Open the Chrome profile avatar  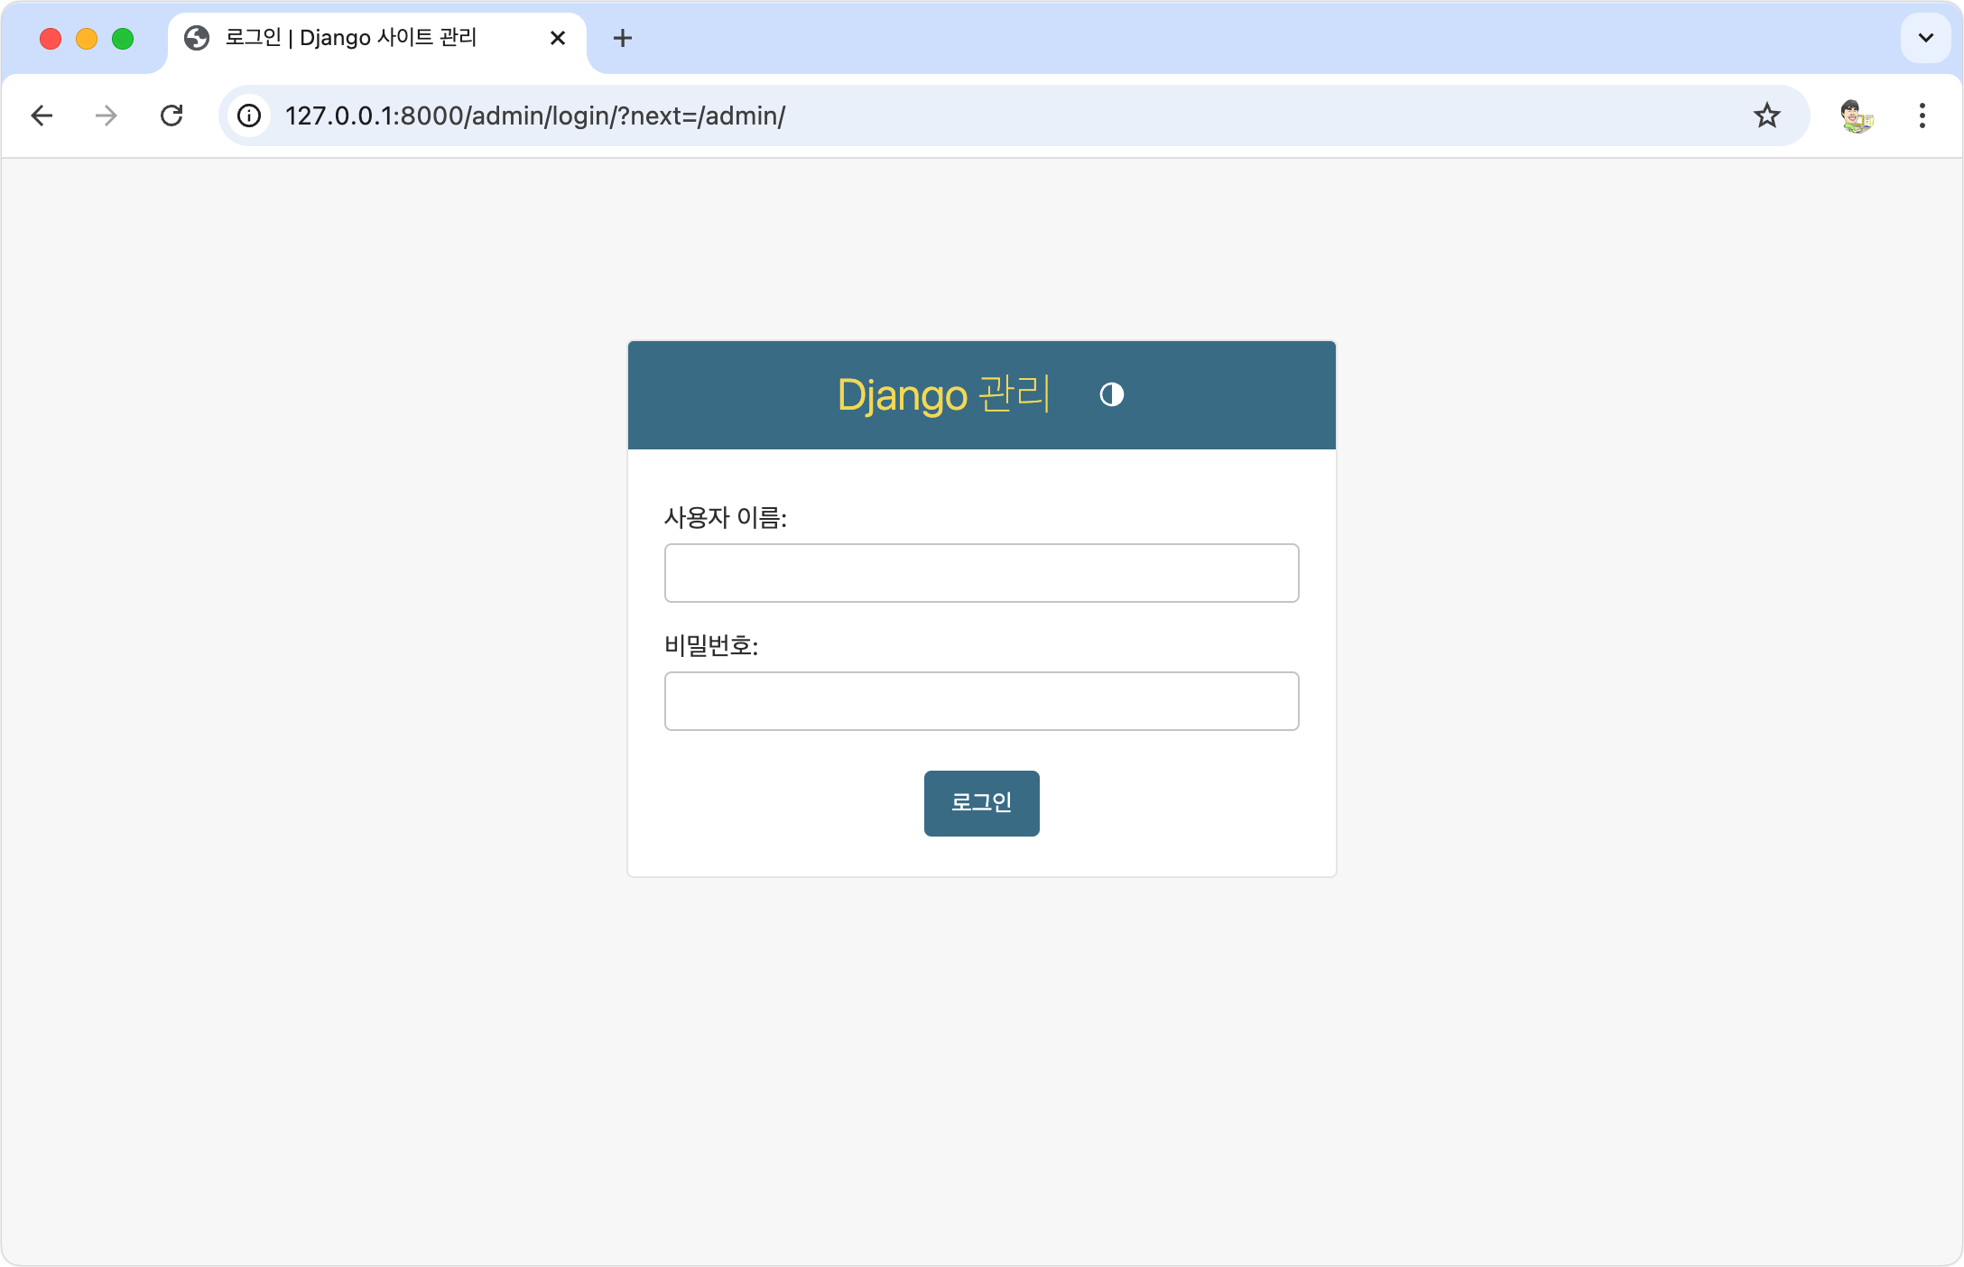(1856, 116)
